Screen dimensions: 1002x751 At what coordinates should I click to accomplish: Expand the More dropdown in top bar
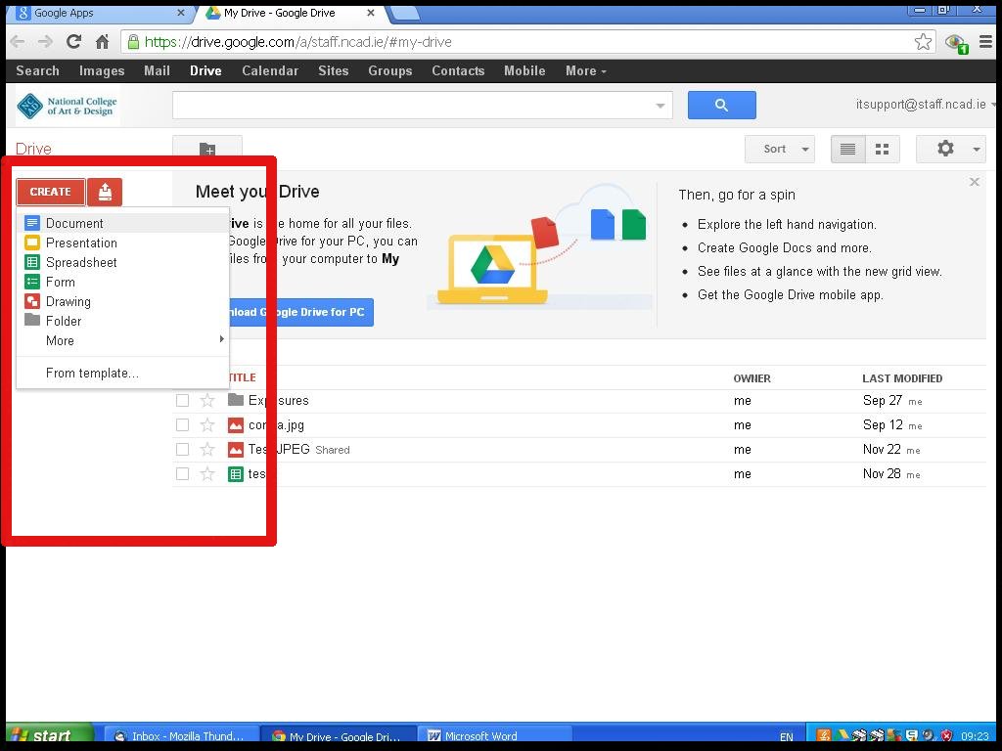click(585, 70)
